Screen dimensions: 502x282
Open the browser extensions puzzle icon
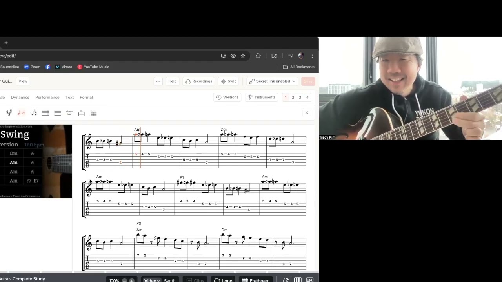tap(258, 56)
